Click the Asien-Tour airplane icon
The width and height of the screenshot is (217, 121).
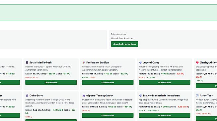[197, 96]
